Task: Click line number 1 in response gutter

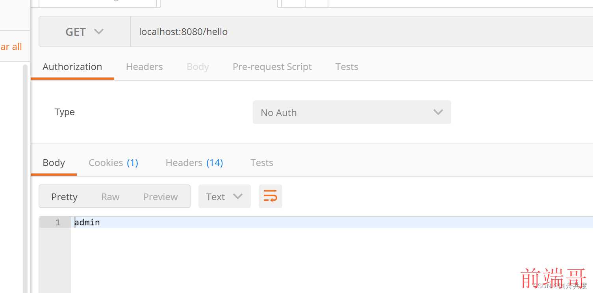Action: pos(58,223)
